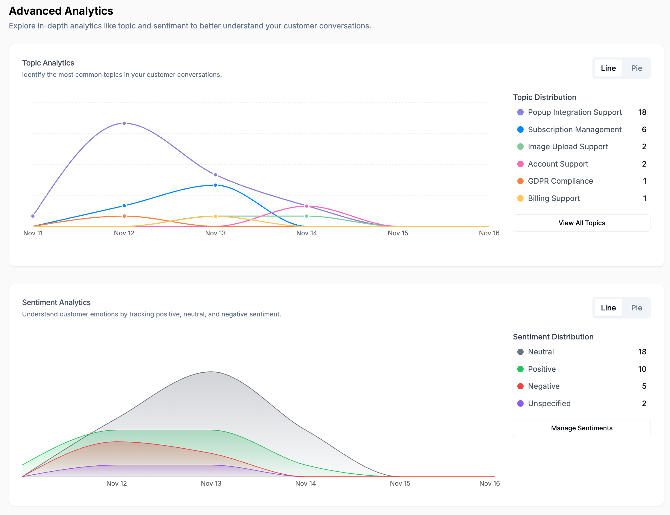The width and height of the screenshot is (670, 515).
Task: Switch Sentiment Analytics to Pie view
Action: click(x=636, y=308)
